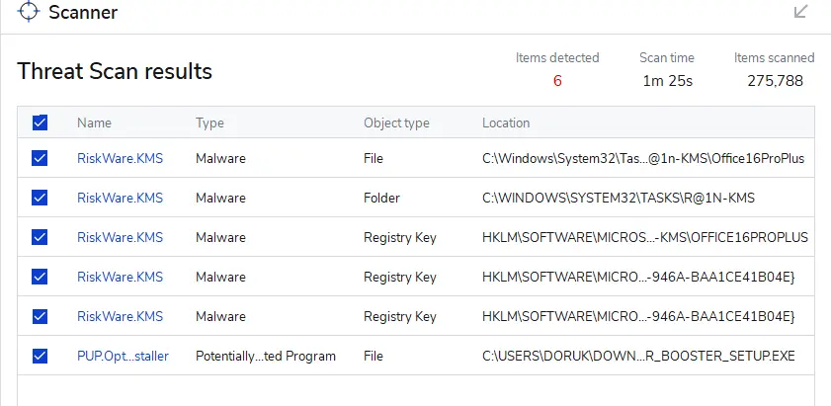831x406 pixels.
Task: Click the Items detected count 6
Action: (557, 81)
